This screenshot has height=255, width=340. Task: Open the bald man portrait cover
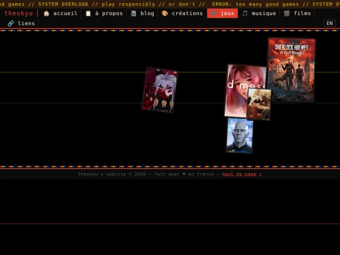click(239, 136)
